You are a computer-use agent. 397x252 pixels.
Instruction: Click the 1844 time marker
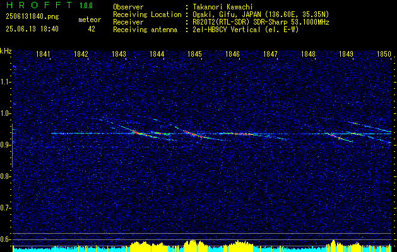(x=157, y=54)
